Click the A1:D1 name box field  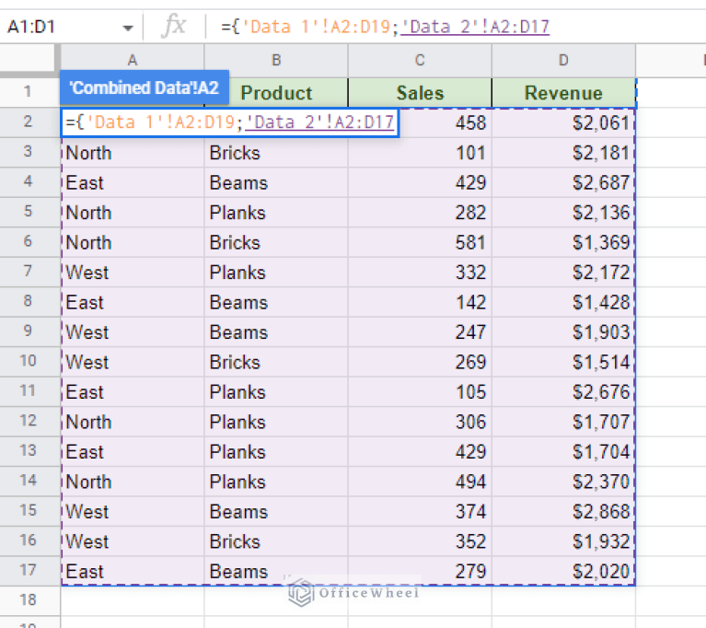coord(55,27)
